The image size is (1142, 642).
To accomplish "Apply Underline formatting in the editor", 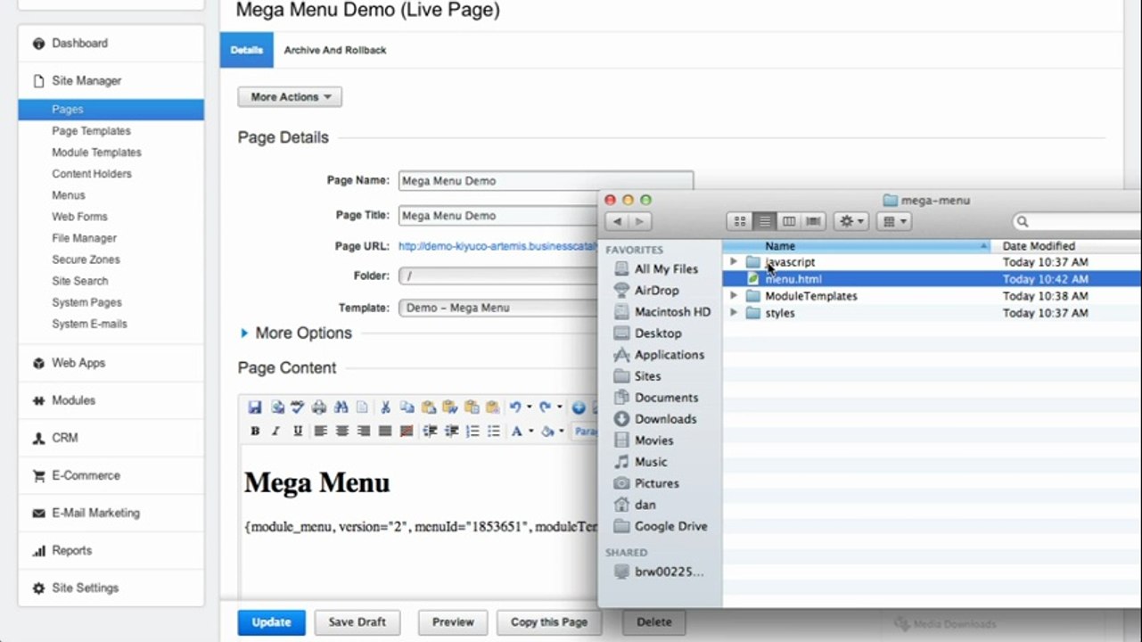I will pos(298,432).
